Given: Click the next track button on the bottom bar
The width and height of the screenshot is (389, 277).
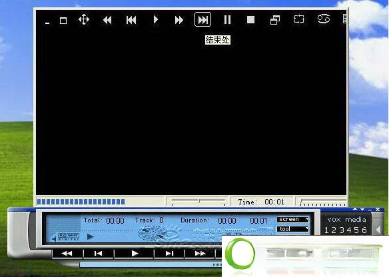Looking at the screenshot, I should pos(169,254).
